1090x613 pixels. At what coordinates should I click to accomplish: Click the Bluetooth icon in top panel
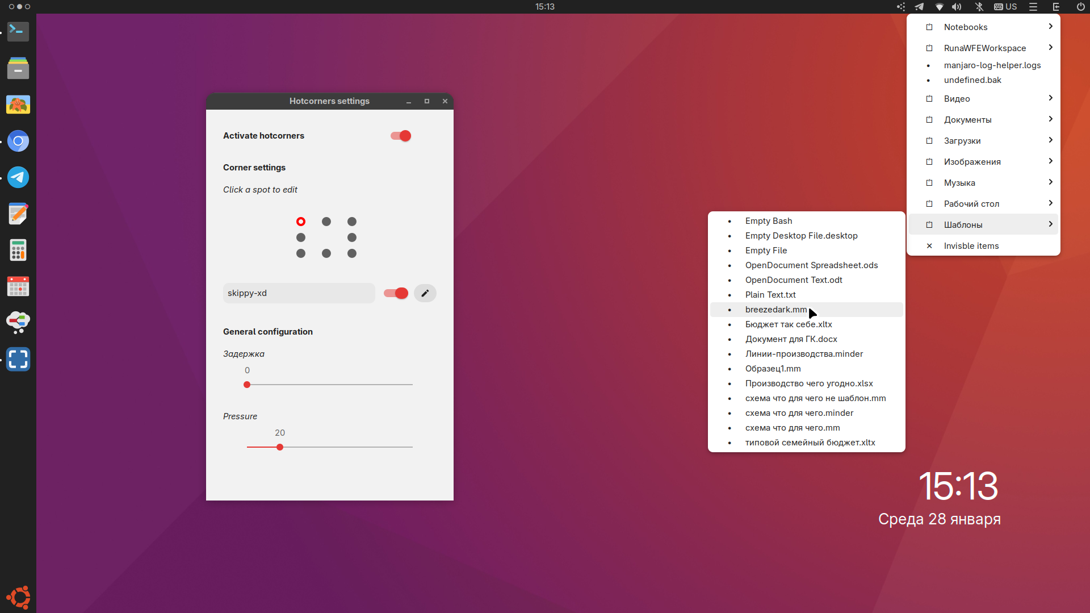pyautogui.click(x=979, y=7)
